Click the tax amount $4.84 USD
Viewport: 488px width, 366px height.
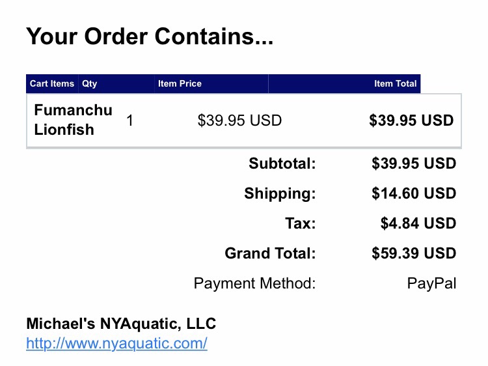click(x=418, y=223)
